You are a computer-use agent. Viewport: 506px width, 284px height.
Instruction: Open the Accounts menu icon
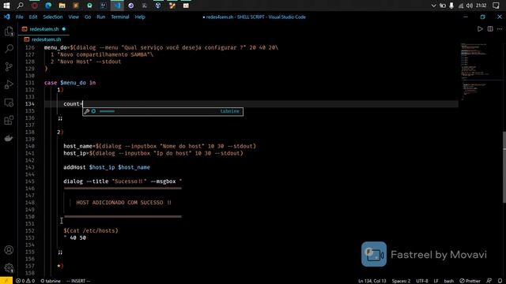point(9,250)
